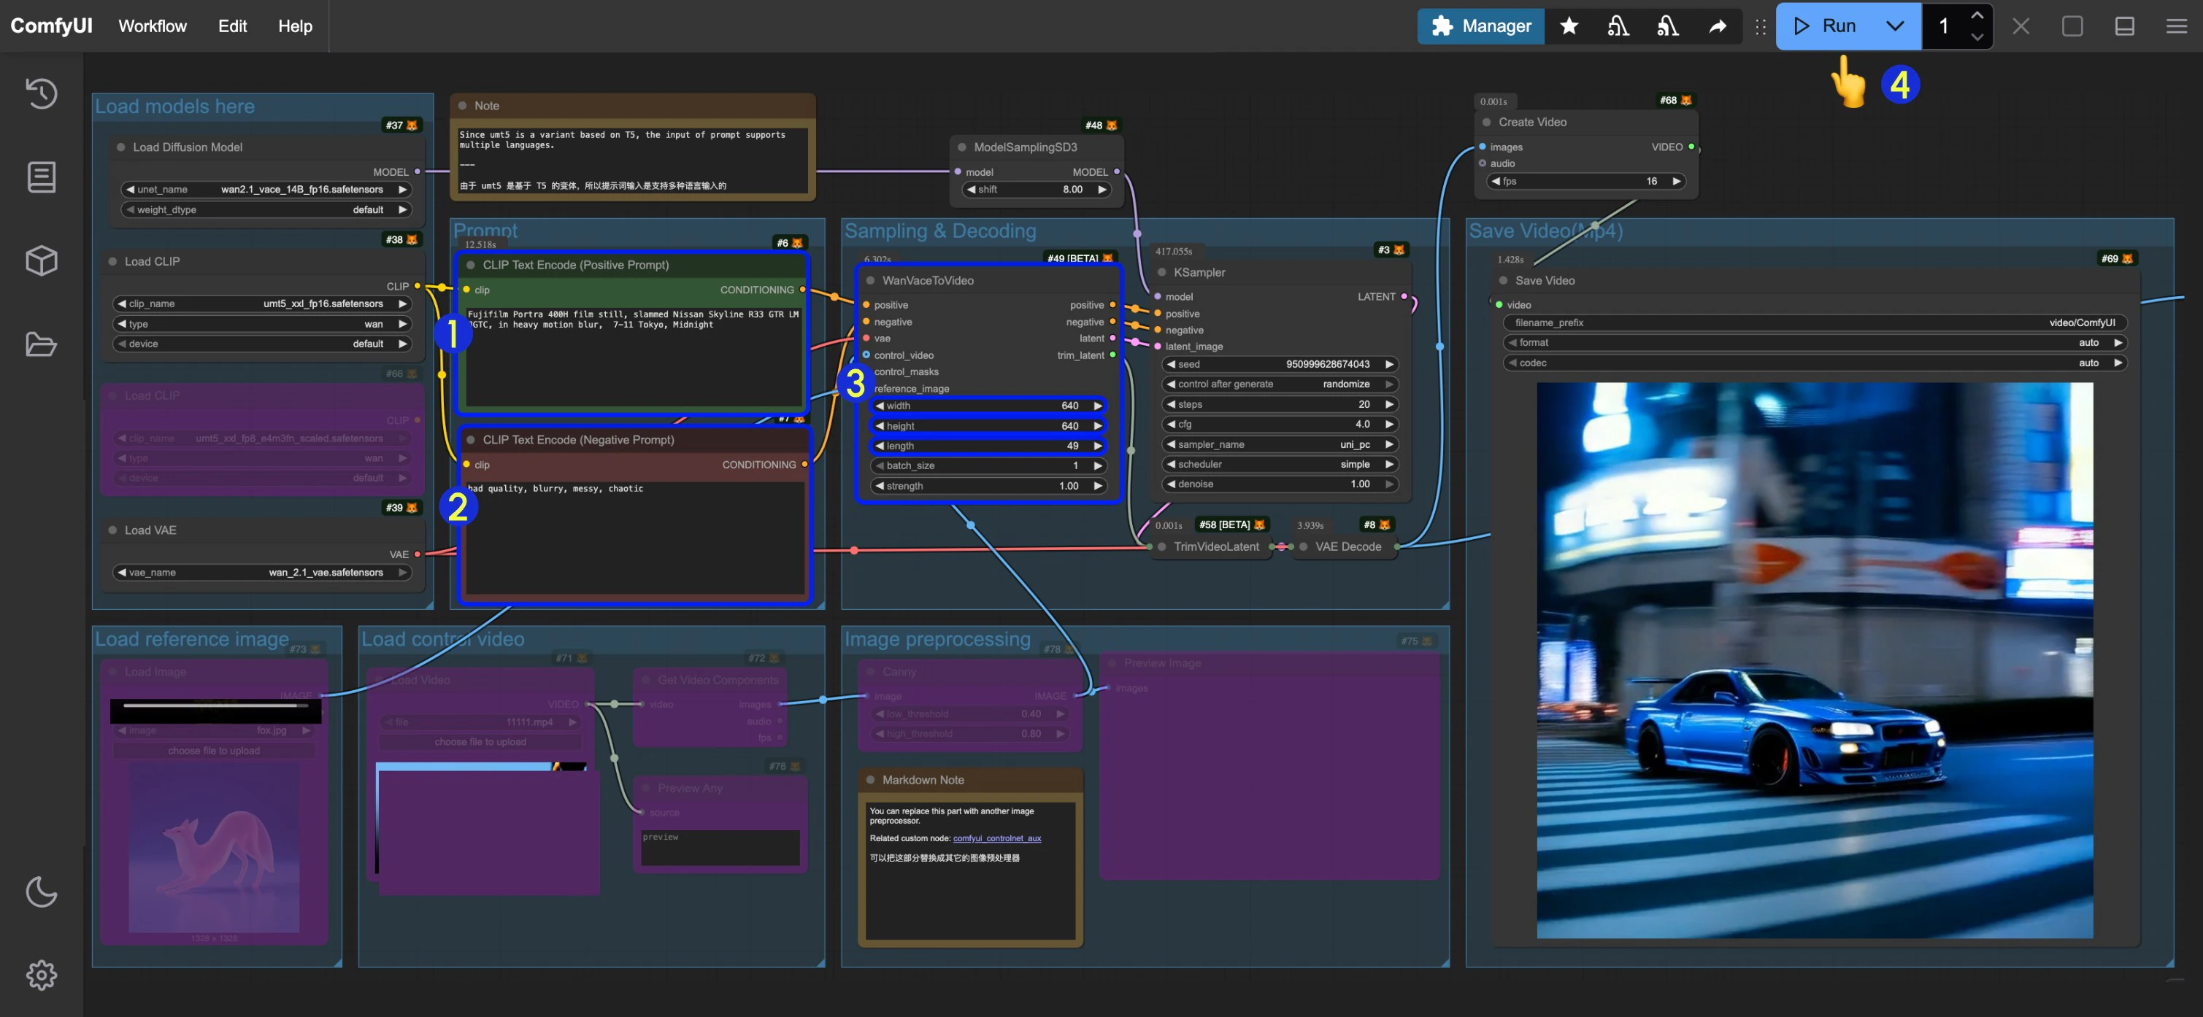Viewport: 2203px width, 1017px height.
Task: Open the workflows folder sidebar icon
Action: (x=41, y=344)
